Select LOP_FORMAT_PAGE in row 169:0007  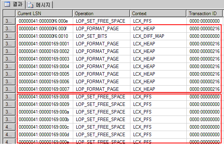pyautogui.click(x=102, y=89)
